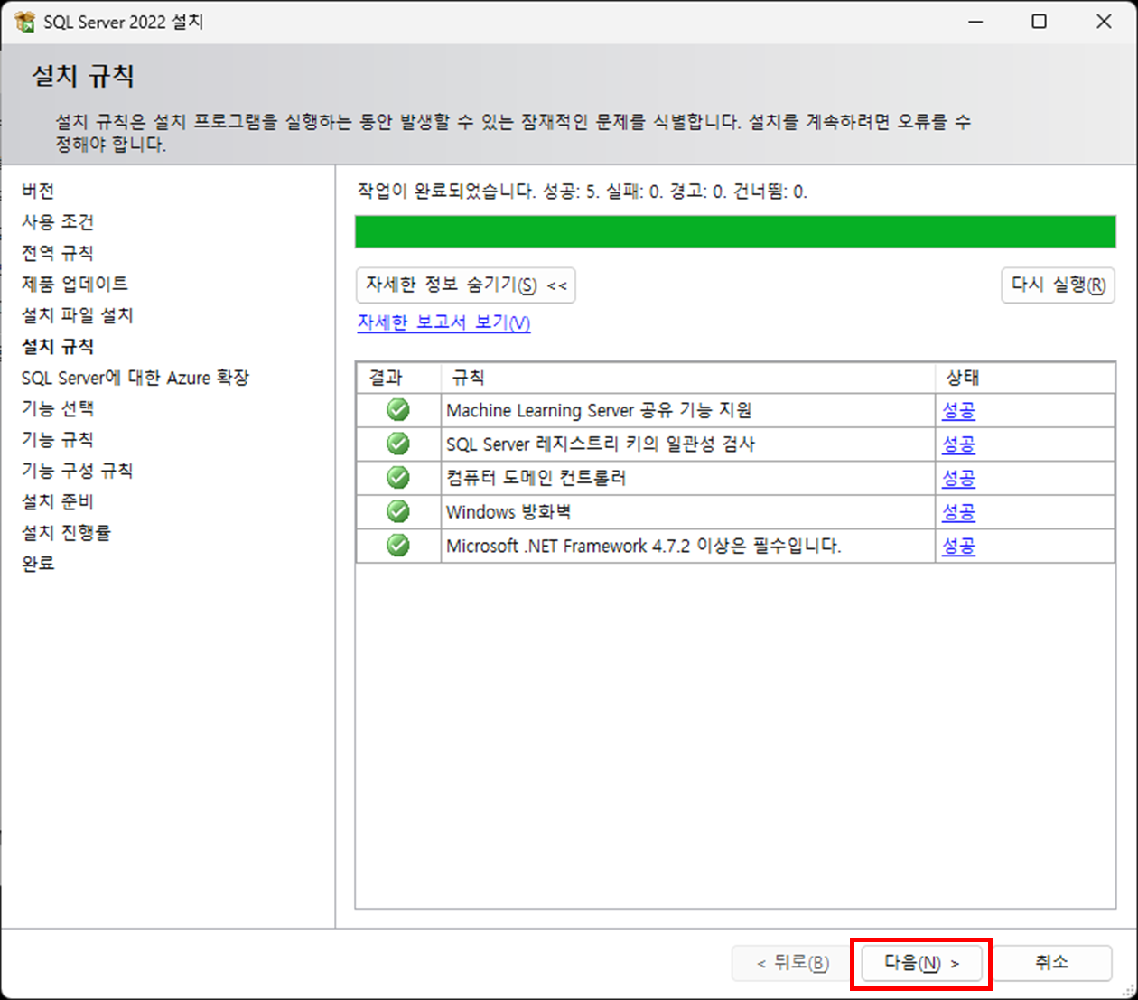This screenshot has height=1000, width=1138.
Task: Click the 작업이 완료되었습니다 status summary text
Action: point(583,192)
